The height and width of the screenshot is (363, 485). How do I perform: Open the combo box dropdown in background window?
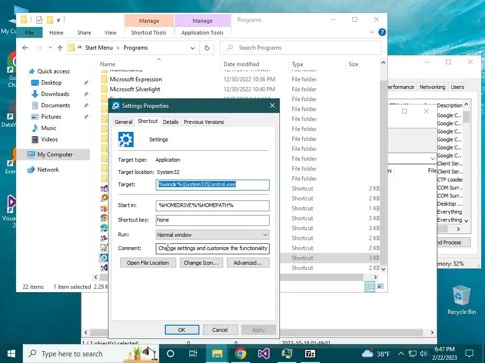pos(433,159)
